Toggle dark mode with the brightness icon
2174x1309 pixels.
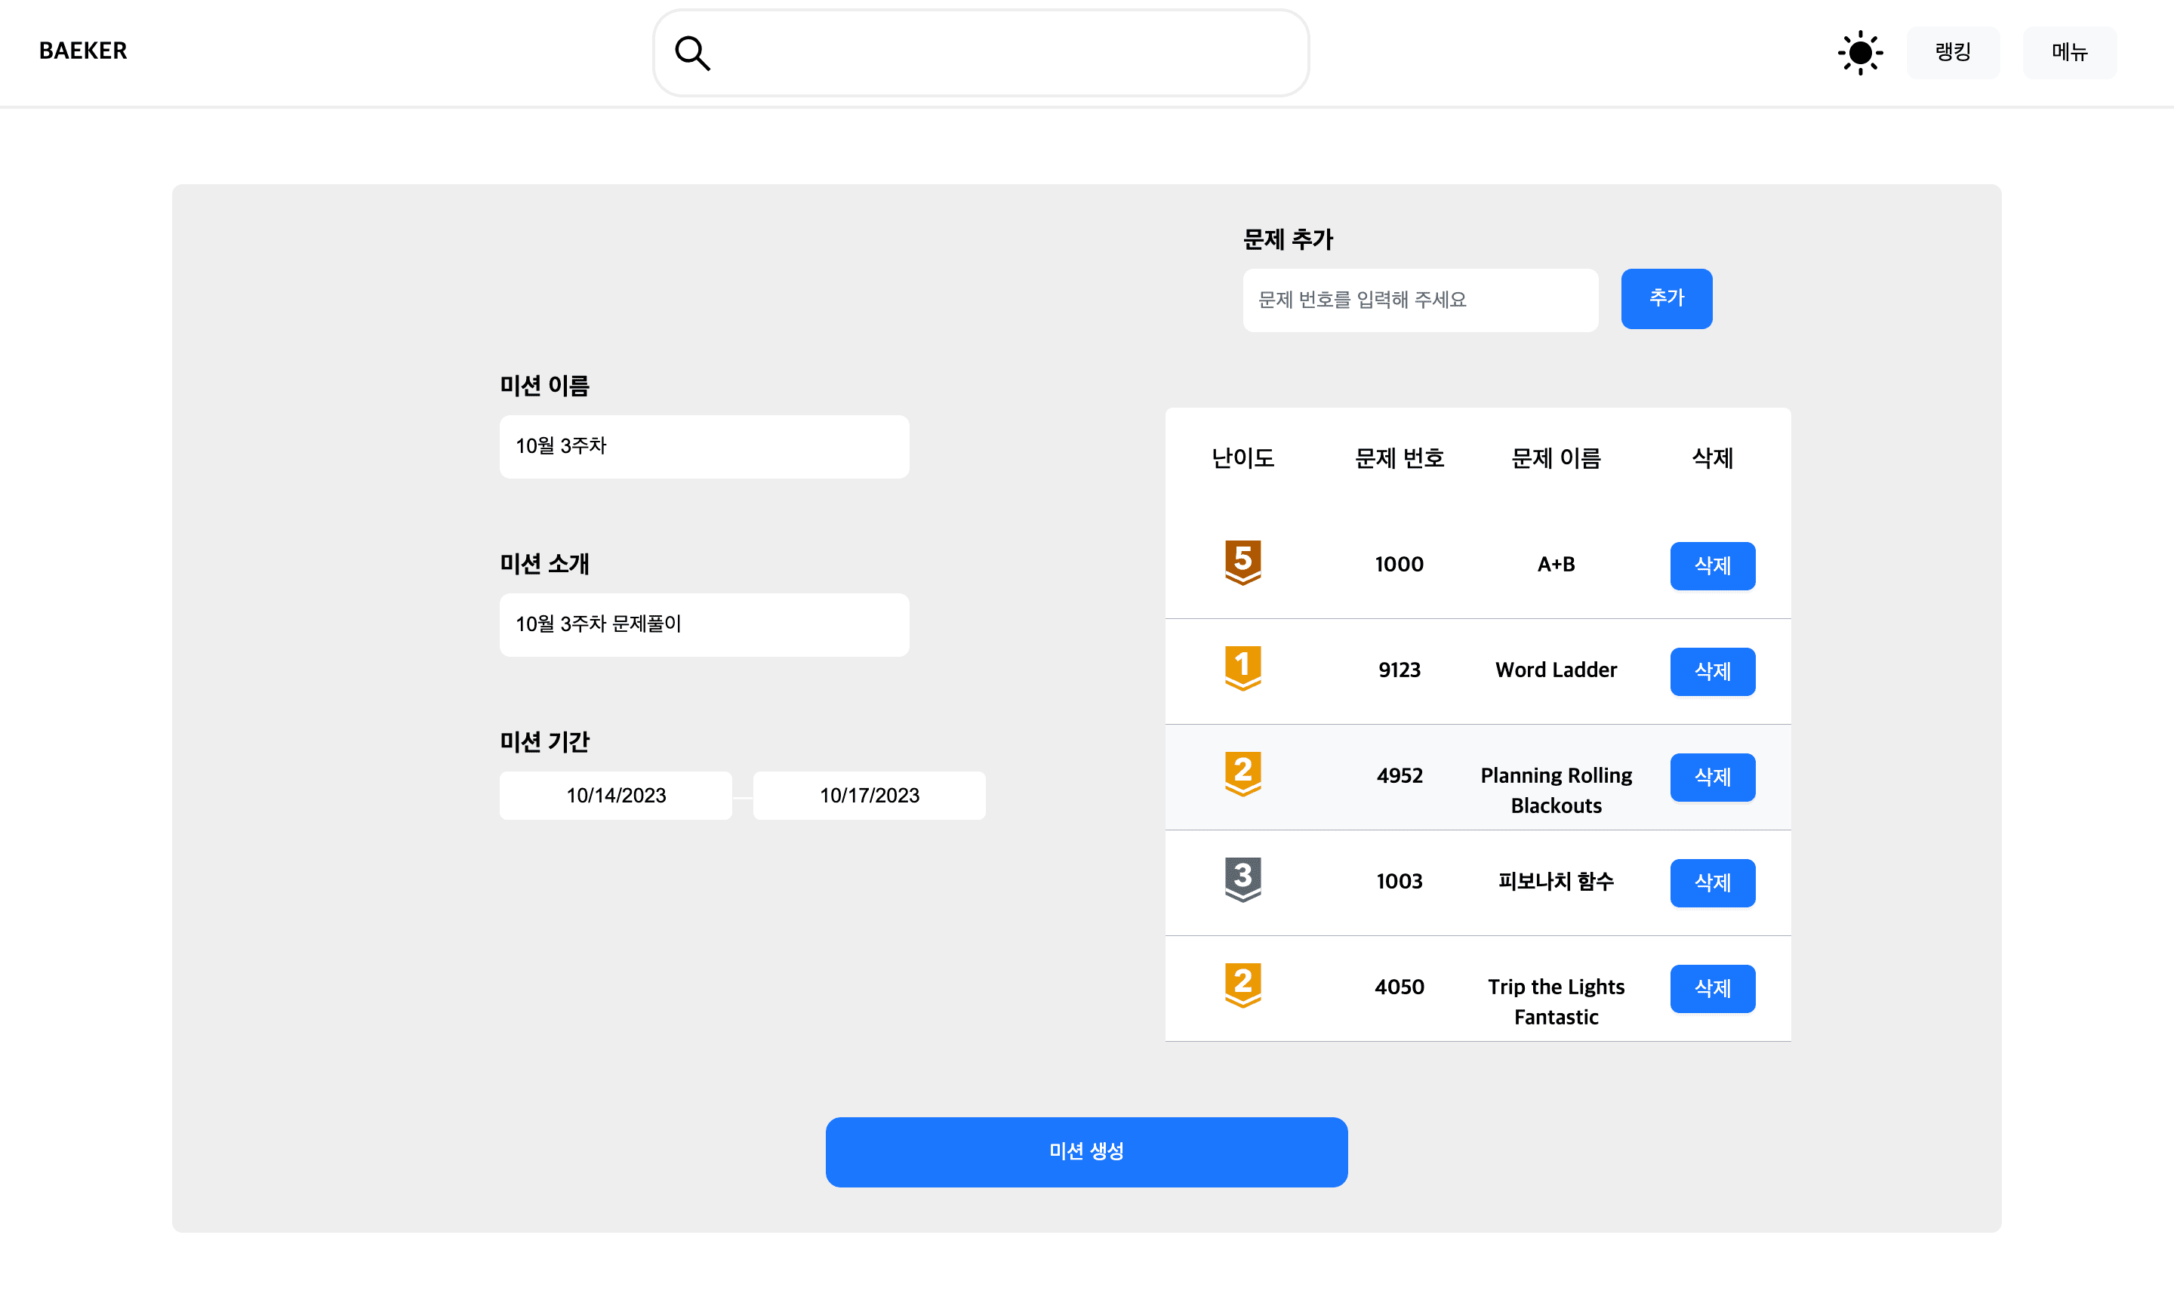point(1860,52)
